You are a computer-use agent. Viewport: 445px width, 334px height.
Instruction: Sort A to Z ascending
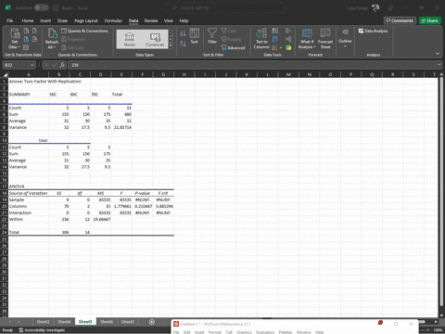coord(183,33)
